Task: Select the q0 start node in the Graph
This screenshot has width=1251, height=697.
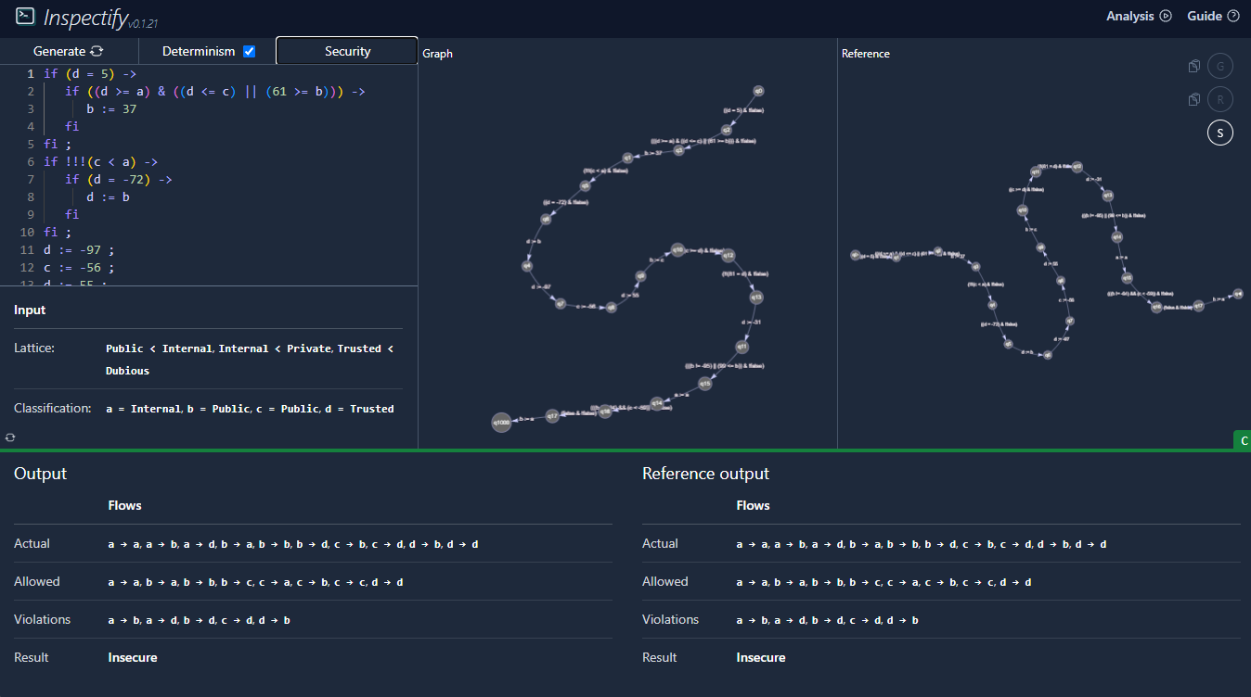Action: point(758,91)
